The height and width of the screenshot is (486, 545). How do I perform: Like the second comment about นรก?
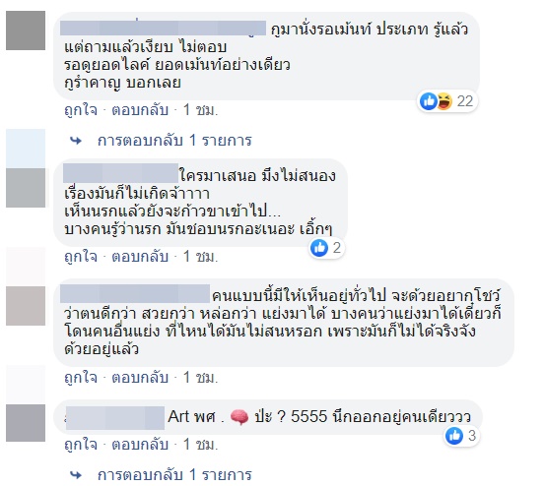click(x=81, y=257)
